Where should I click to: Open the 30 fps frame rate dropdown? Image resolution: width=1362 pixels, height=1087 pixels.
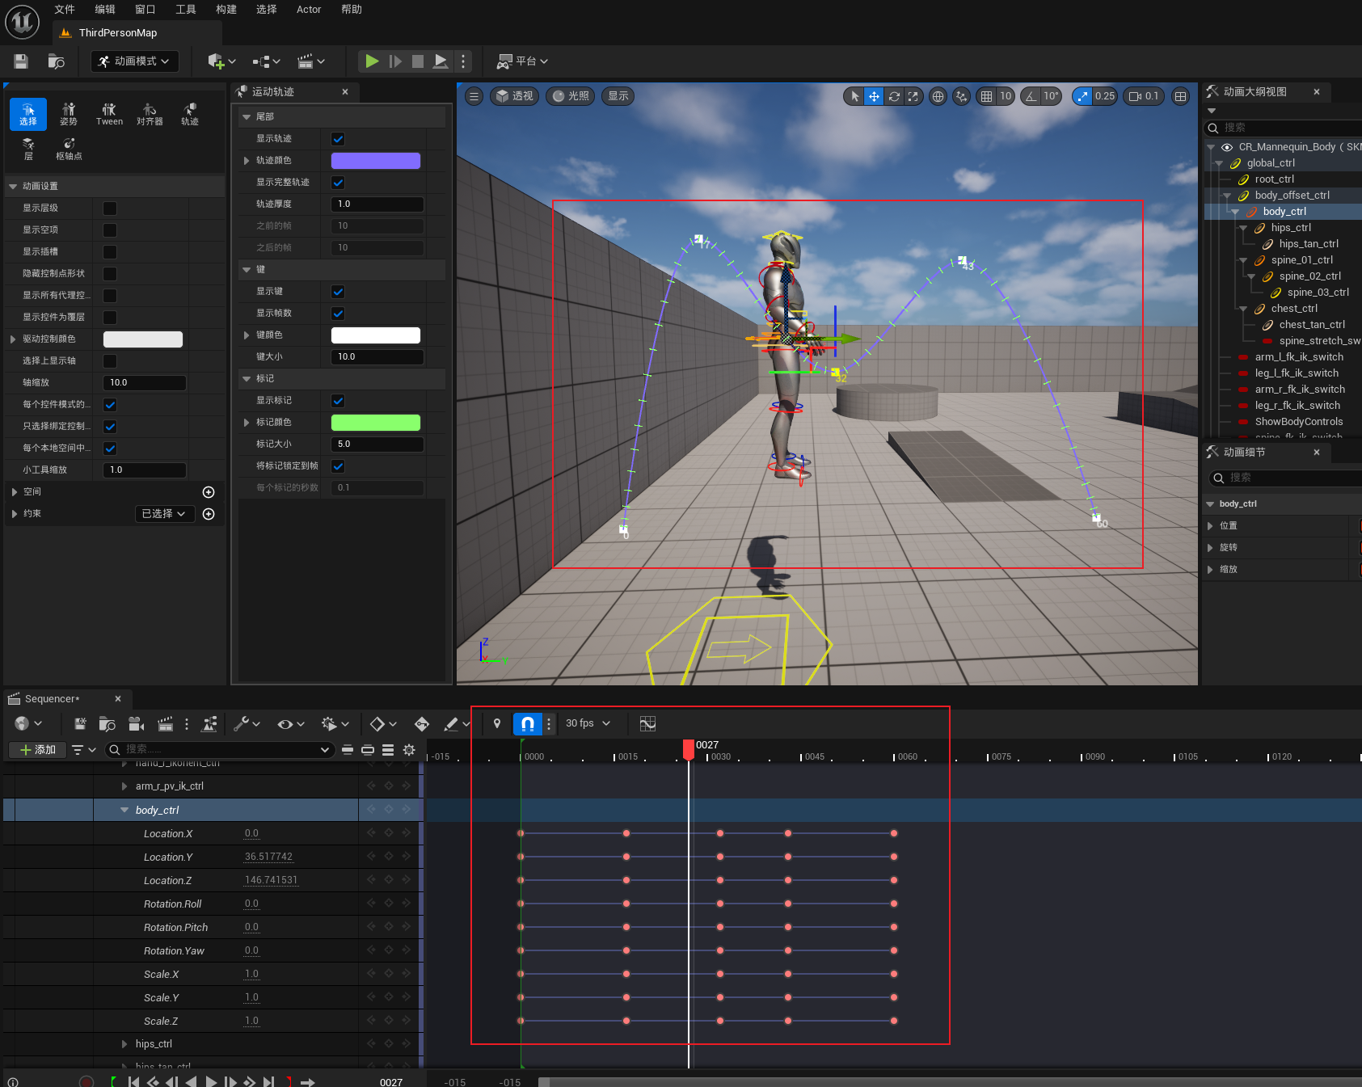[x=588, y=723]
